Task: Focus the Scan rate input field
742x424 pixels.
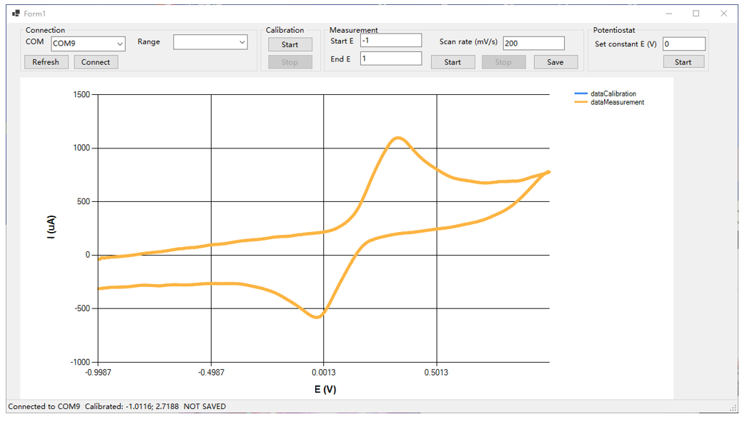Action: pos(533,44)
